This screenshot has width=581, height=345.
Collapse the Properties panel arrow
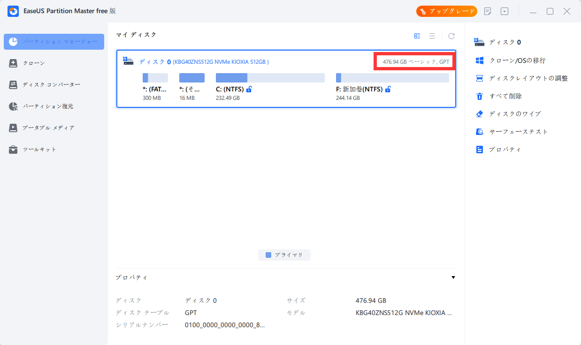[453, 277]
